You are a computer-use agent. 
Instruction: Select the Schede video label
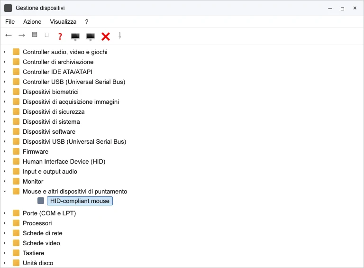click(x=41, y=243)
